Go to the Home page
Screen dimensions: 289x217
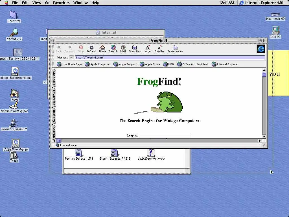(x=102, y=49)
